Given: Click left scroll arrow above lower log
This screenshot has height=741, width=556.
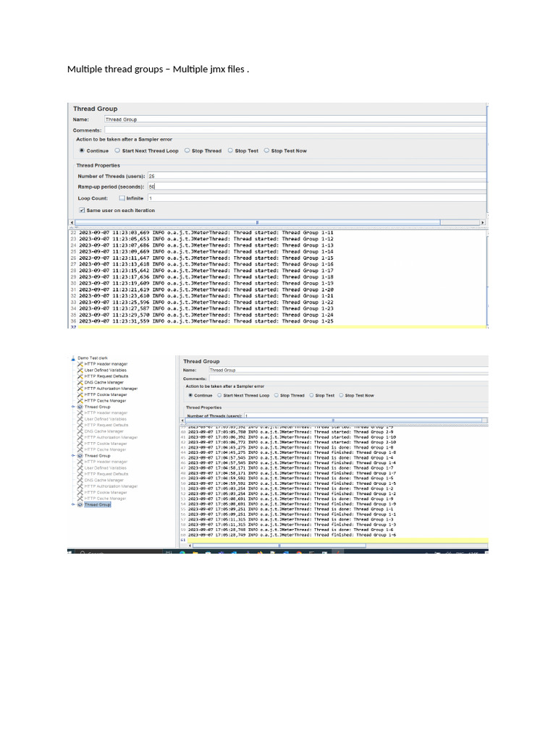Looking at the screenshot, I should pos(182,420).
